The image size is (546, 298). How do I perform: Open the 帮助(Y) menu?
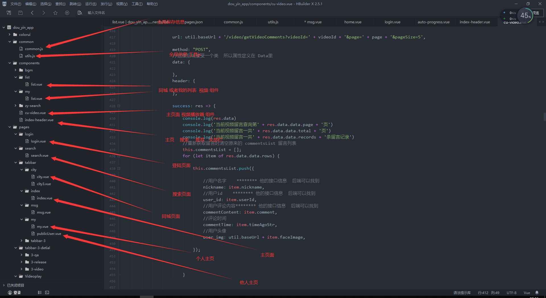(x=152, y=4)
